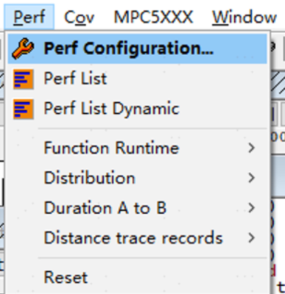Screen dimensions: 285x294
Task: Open the Cov menu
Action: coord(79,17)
